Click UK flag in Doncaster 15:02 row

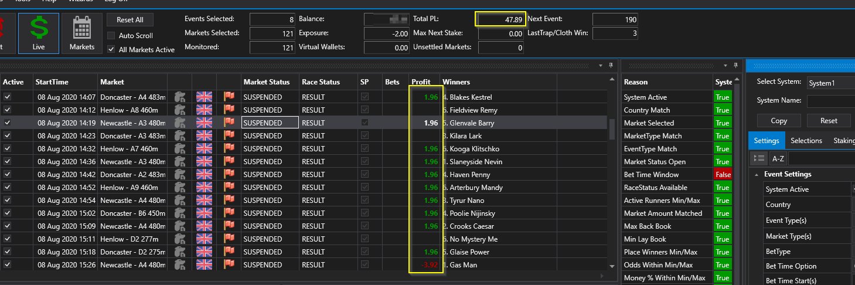[204, 213]
